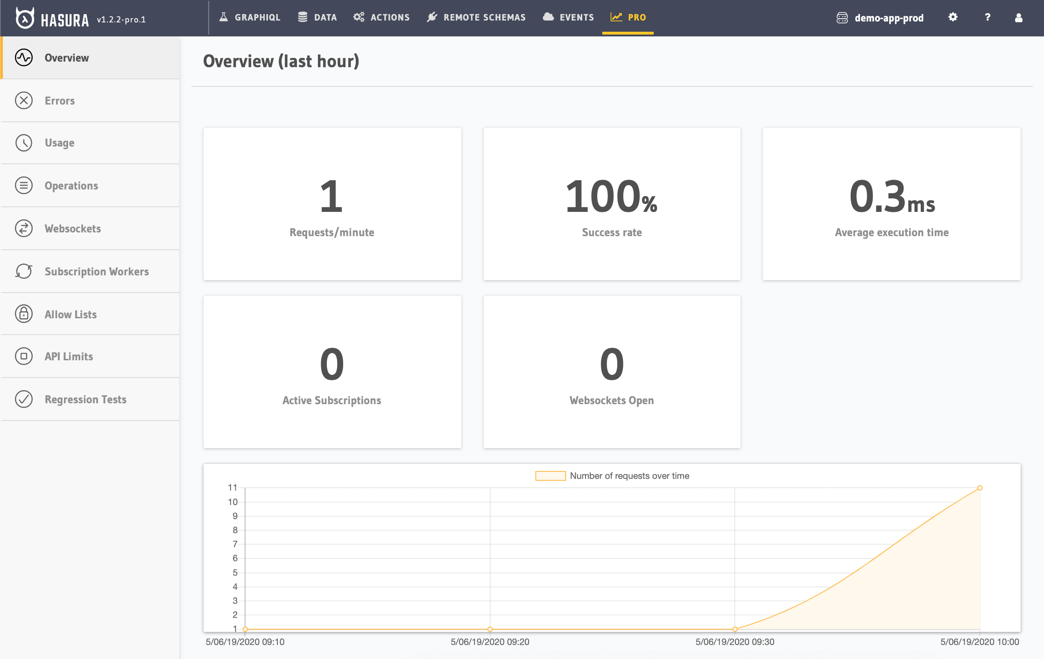Screen dimensions: 1044x659
Task: Click the Hasura logo icon
Action: (25, 18)
